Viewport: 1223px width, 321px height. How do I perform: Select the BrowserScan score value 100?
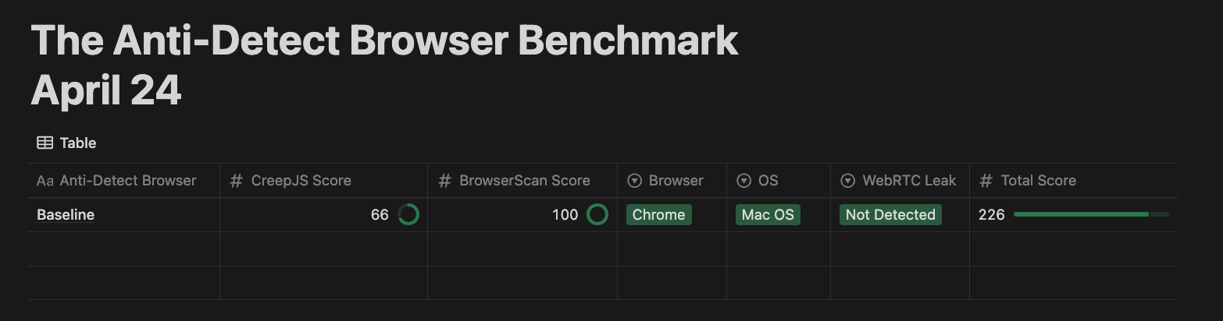[x=565, y=215]
